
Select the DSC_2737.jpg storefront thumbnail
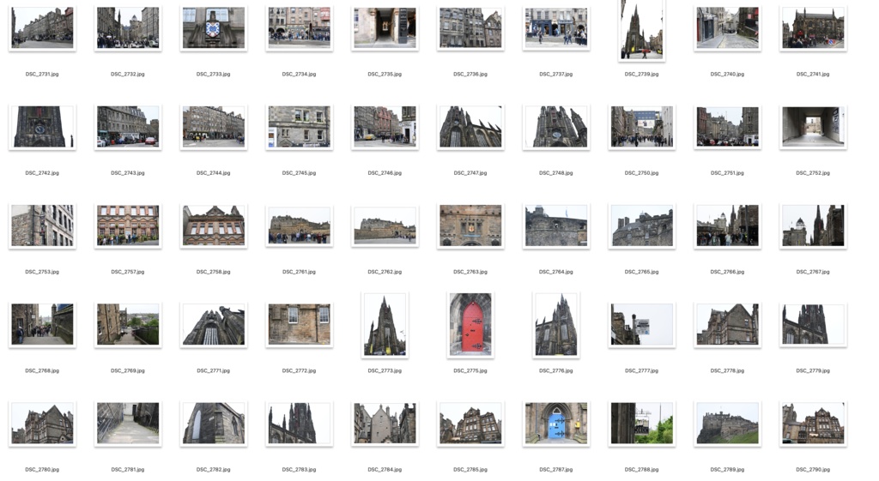pos(556,27)
